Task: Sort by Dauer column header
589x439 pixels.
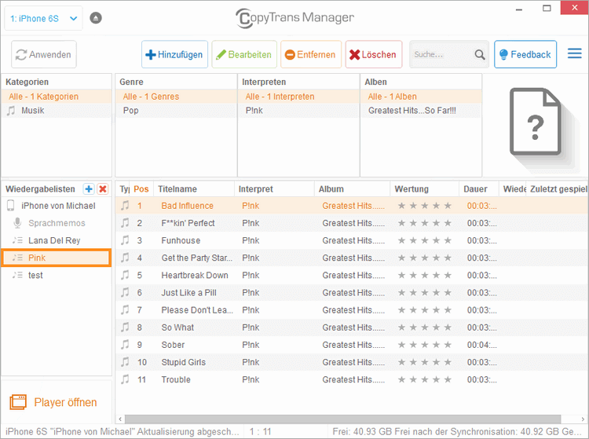Action: pyautogui.click(x=479, y=189)
